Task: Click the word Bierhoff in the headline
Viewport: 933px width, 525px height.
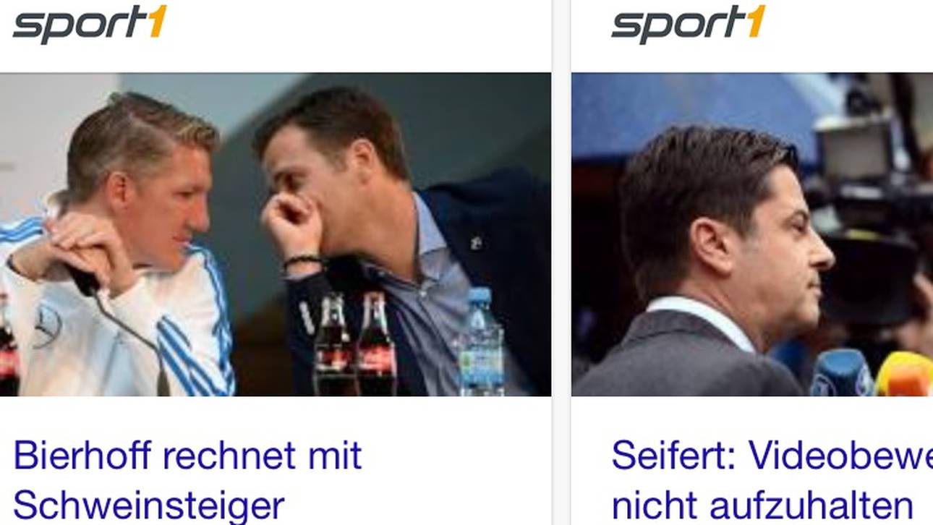Action: (83, 456)
